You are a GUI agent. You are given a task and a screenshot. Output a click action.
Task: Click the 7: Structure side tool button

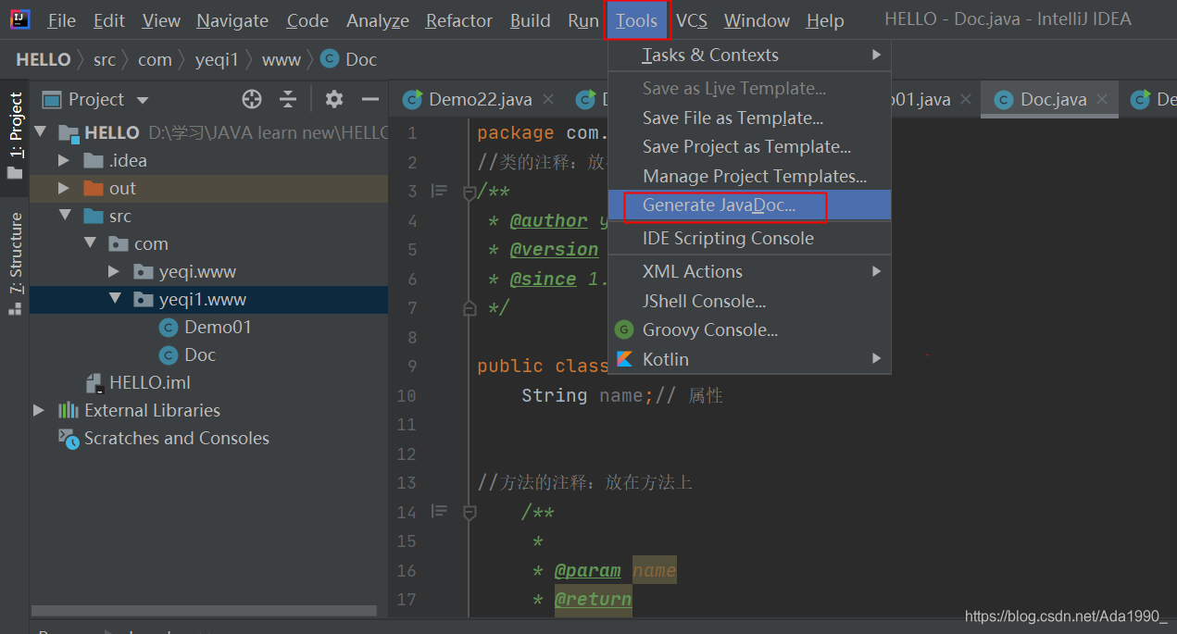point(15,264)
